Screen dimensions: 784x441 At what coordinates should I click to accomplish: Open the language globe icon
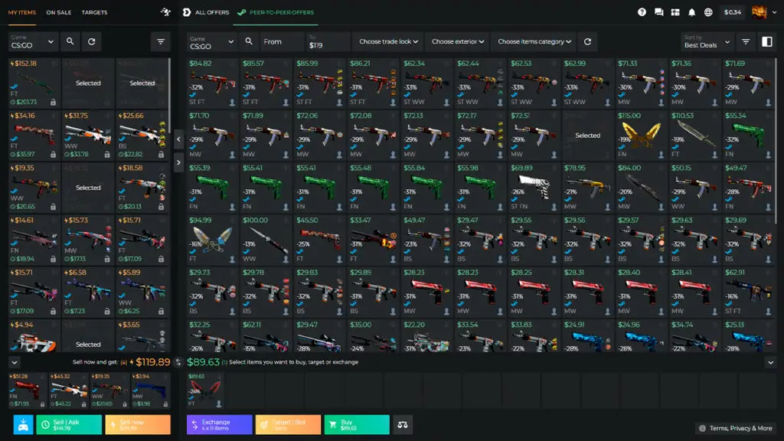click(x=708, y=12)
